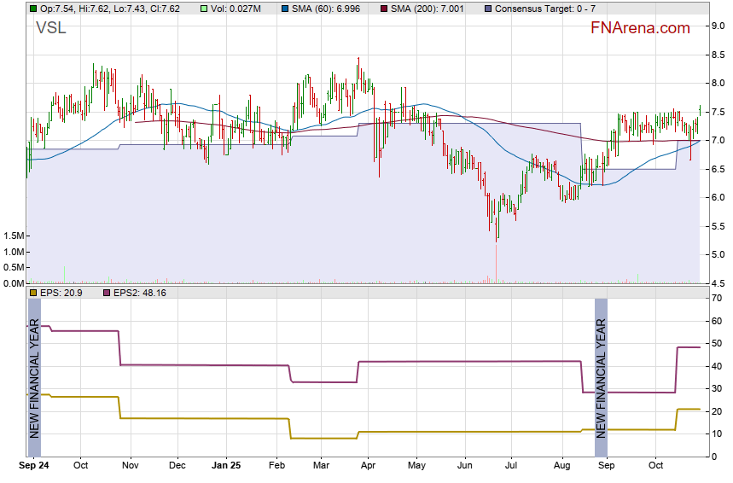Click the 1.5M volume axis label
The image size is (733, 483).
pyautogui.click(x=14, y=236)
